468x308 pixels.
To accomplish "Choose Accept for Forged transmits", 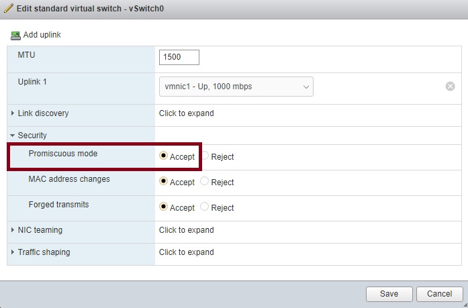I will tap(164, 207).
